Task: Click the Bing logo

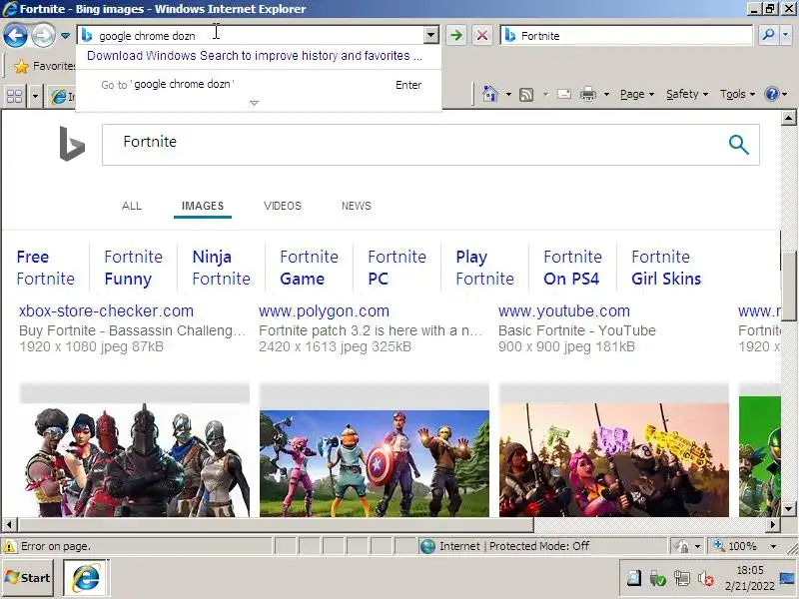Action: point(72,144)
